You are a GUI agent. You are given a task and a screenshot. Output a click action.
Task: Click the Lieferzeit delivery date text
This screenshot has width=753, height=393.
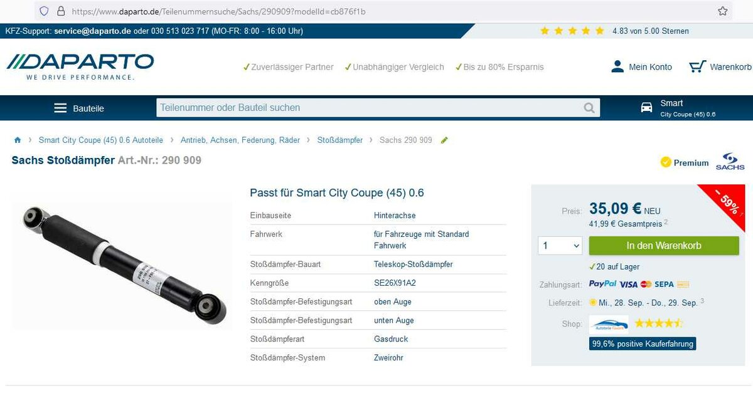pyautogui.click(x=648, y=303)
